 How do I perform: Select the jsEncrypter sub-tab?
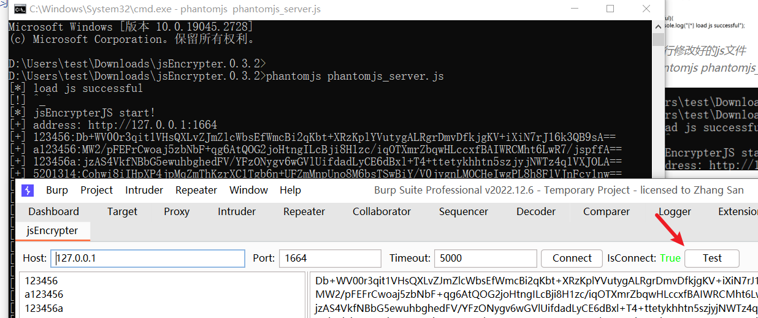pyautogui.click(x=52, y=230)
